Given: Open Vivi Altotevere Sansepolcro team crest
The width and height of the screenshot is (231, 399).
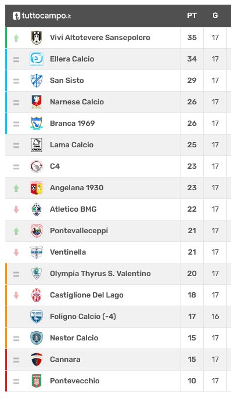Looking at the screenshot, I should pos(37,38).
